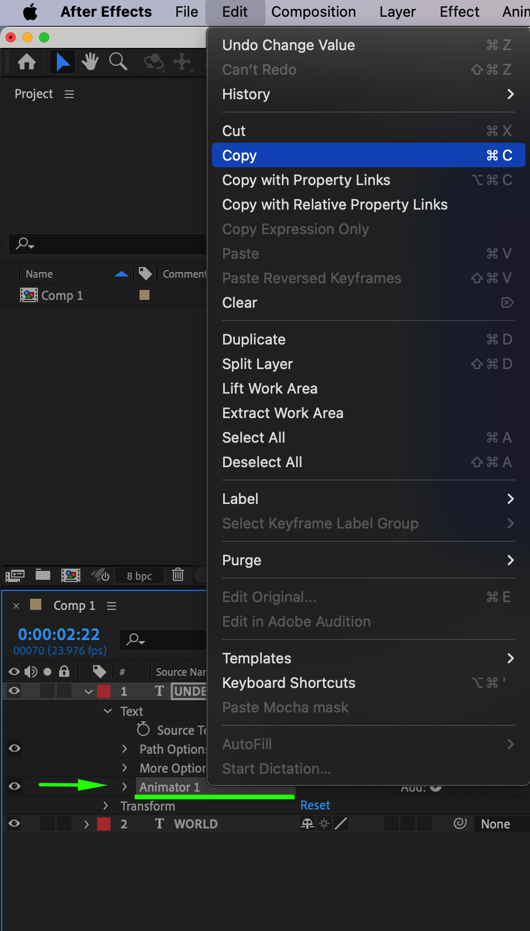This screenshot has height=931, width=530.
Task: Click the Home icon in the toolbar
Action: coord(27,62)
